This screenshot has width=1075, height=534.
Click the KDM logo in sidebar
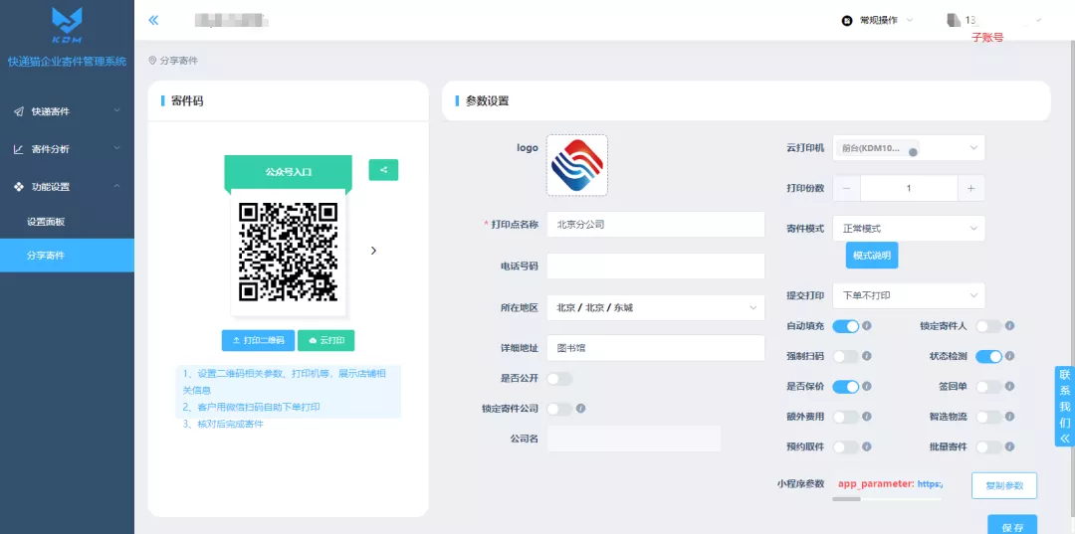[x=67, y=25]
